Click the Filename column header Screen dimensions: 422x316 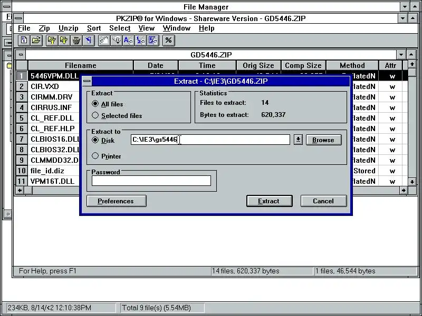[x=81, y=65]
